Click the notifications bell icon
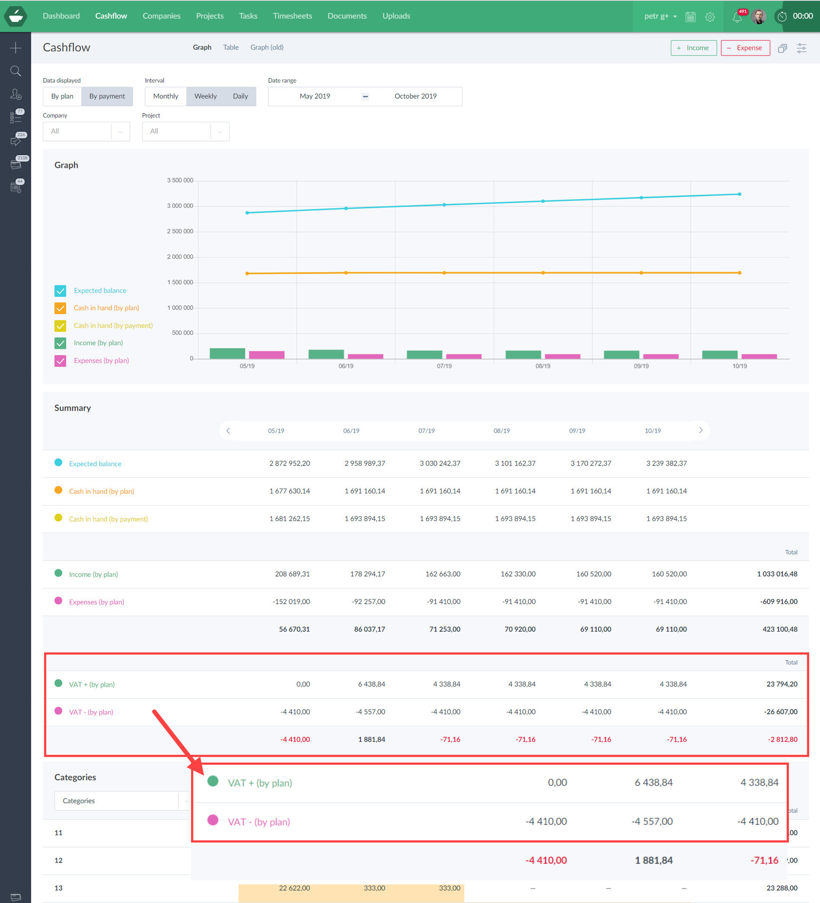820x903 pixels. point(737,17)
